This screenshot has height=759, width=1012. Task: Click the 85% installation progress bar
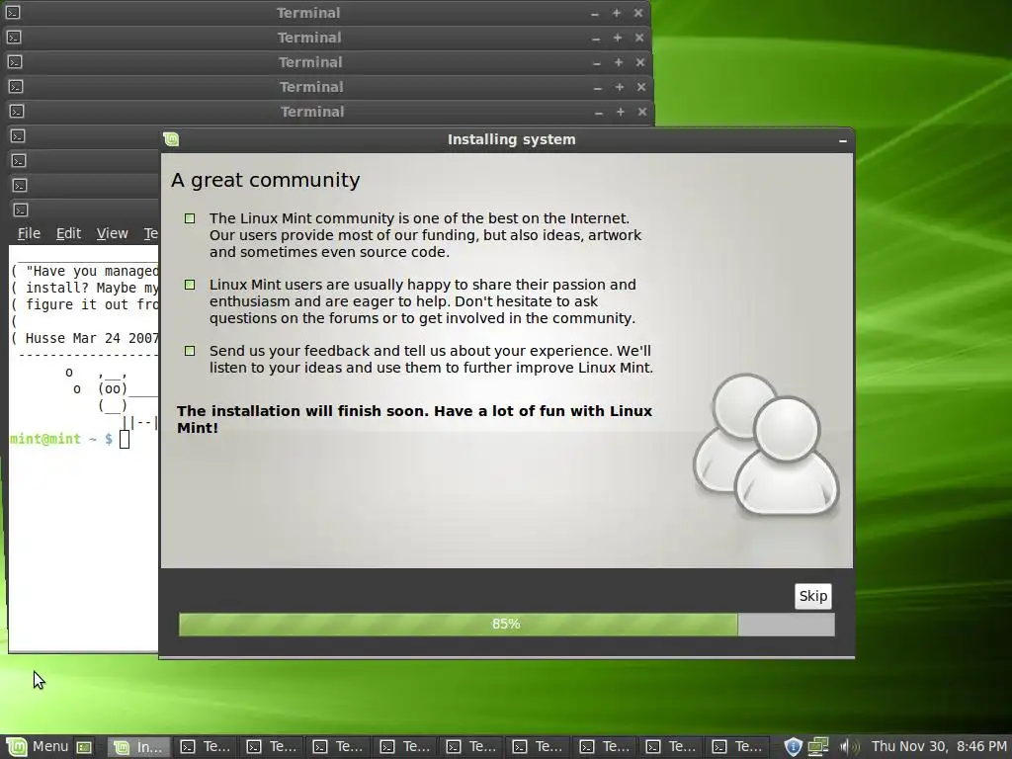507,625
